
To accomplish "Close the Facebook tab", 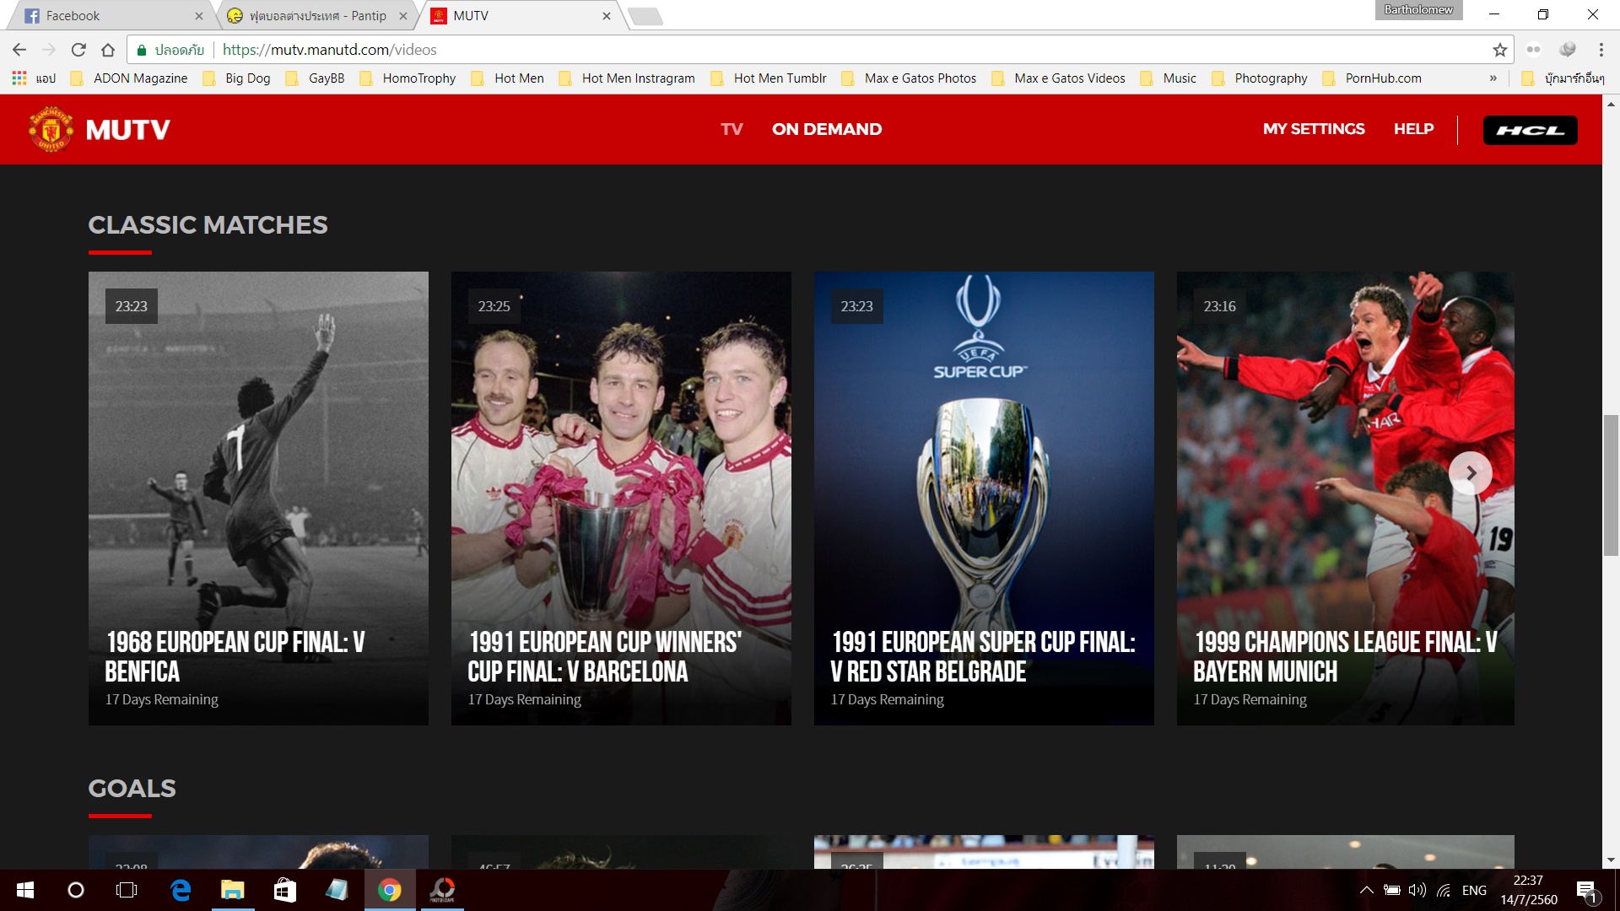I will pyautogui.click(x=198, y=16).
